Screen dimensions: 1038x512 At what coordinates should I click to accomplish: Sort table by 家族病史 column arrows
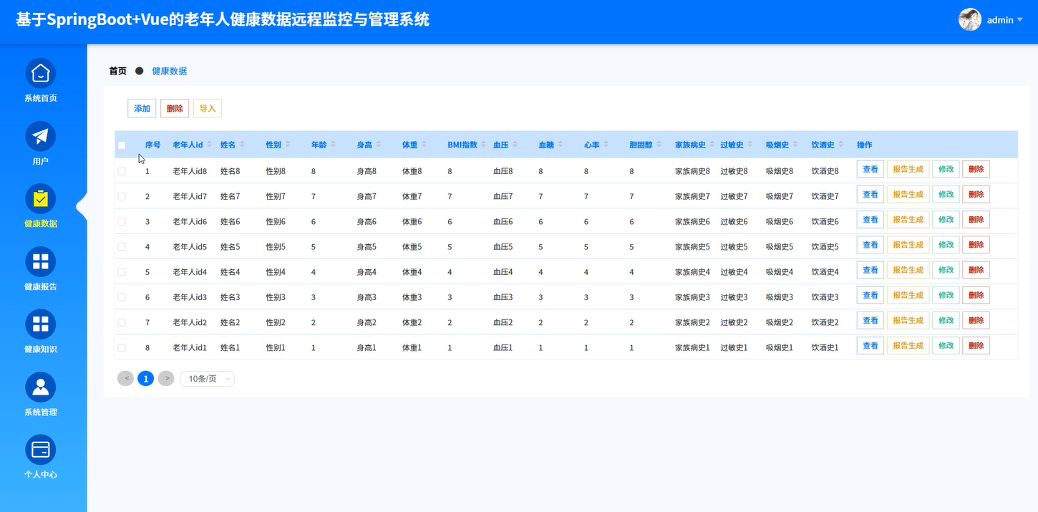[712, 145]
